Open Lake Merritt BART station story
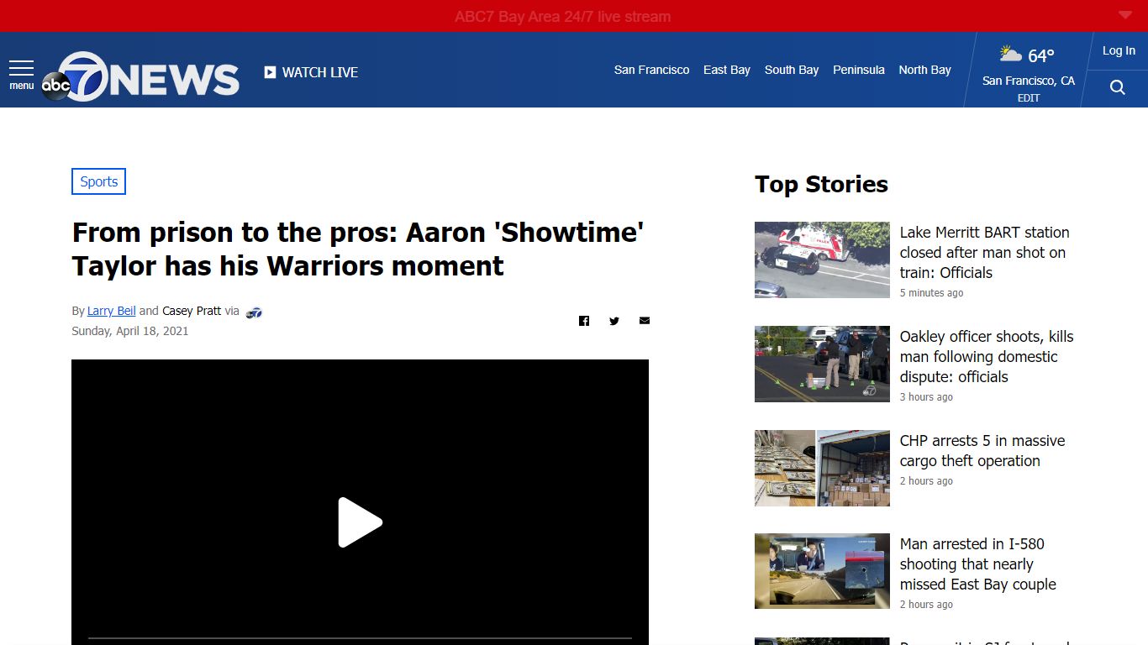Image resolution: width=1148 pixels, height=645 pixels. 984,252
